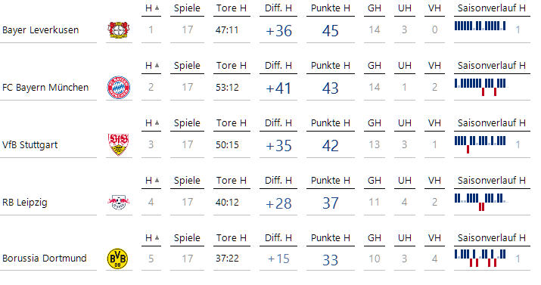
Task: Click the Borussia Dortmund BVB badge
Action: point(117,259)
